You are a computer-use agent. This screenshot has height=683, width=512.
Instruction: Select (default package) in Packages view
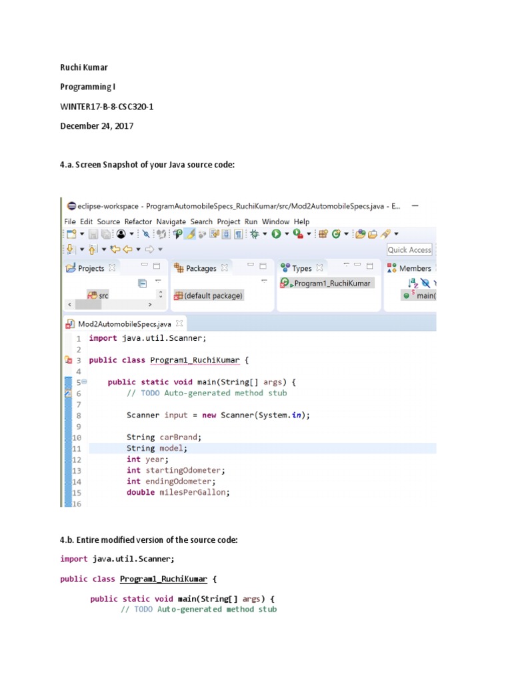tap(213, 295)
